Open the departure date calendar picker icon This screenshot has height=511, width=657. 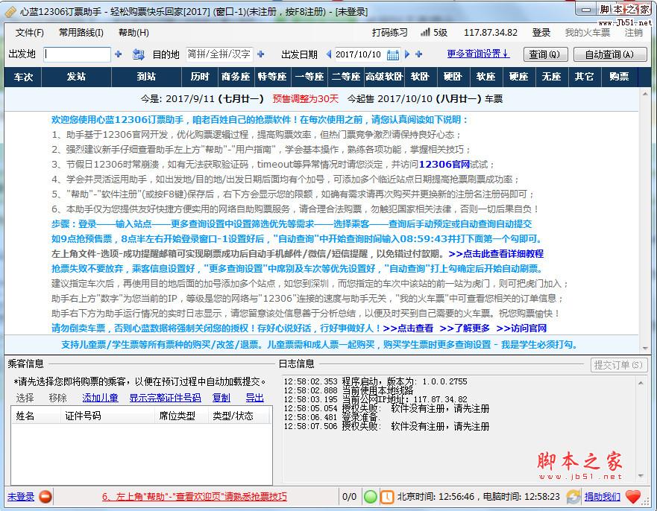tap(392, 54)
